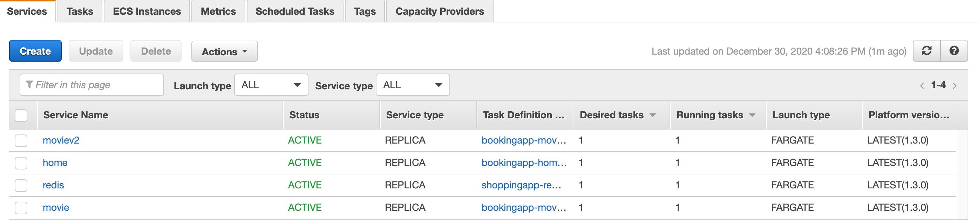Click ACTIVE status in the redis row
Image resolution: width=978 pixels, height=222 pixels.
point(305,185)
